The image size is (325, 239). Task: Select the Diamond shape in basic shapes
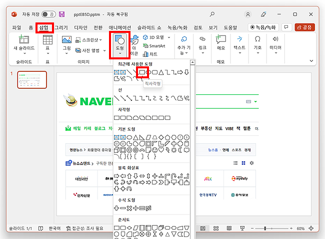click(161, 137)
